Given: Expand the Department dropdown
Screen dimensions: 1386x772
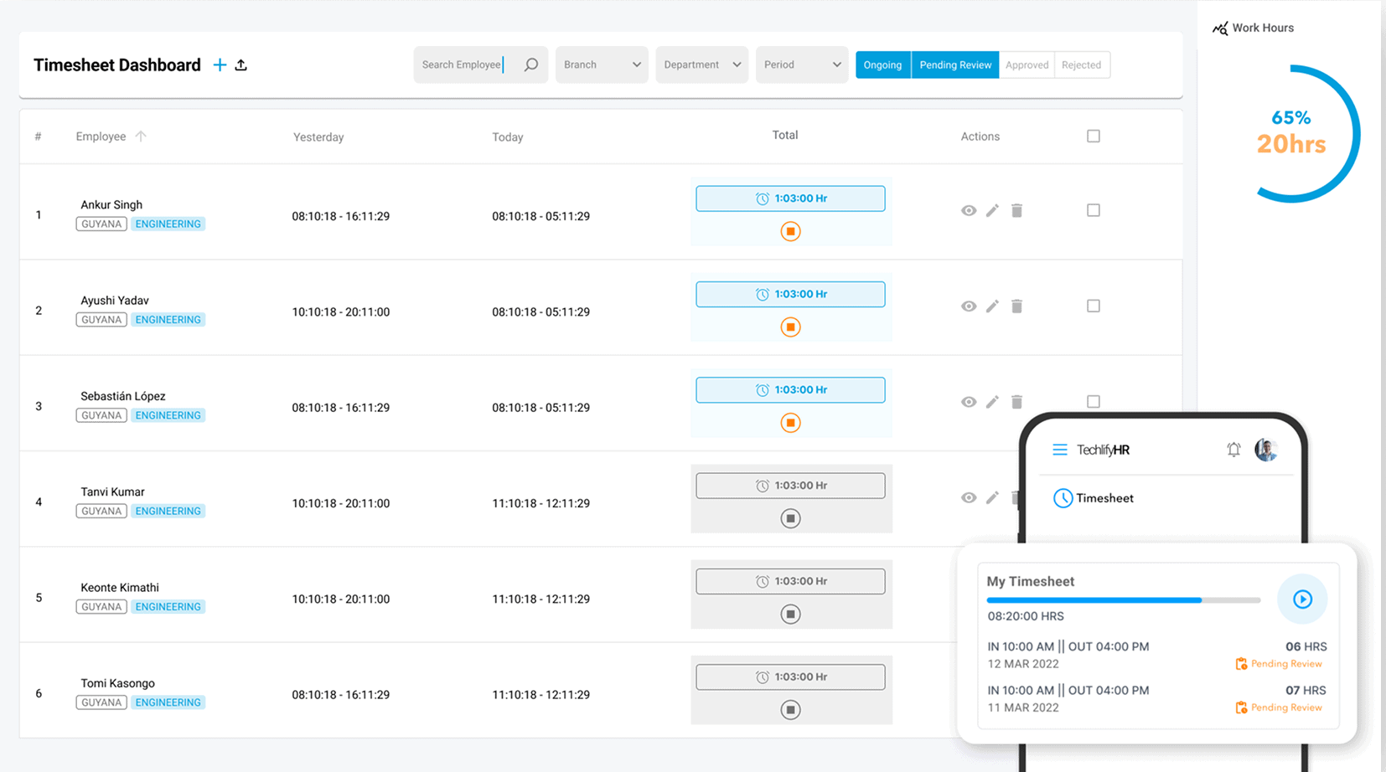Looking at the screenshot, I should pyautogui.click(x=701, y=64).
